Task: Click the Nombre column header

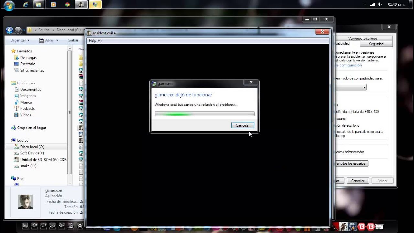Action: [x=81, y=49]
